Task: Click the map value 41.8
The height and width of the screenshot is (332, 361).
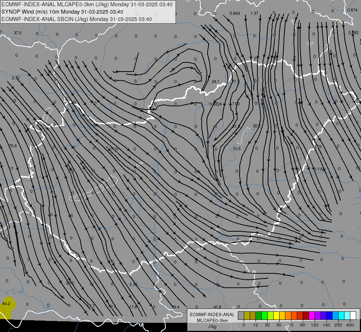Action: coord(217,307)
